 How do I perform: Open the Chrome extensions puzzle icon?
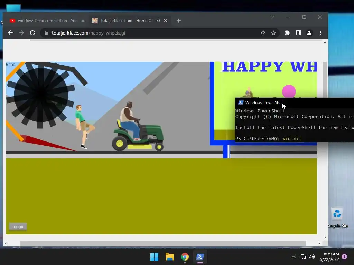(x=287, y=33)
